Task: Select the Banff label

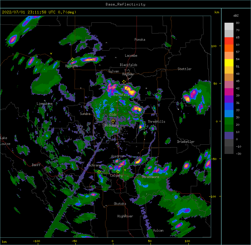Action: (x=36, y=165)
